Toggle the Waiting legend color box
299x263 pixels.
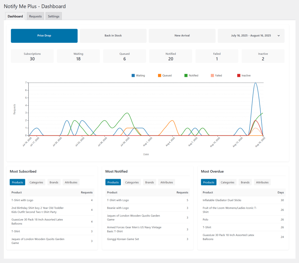(133, 76)
